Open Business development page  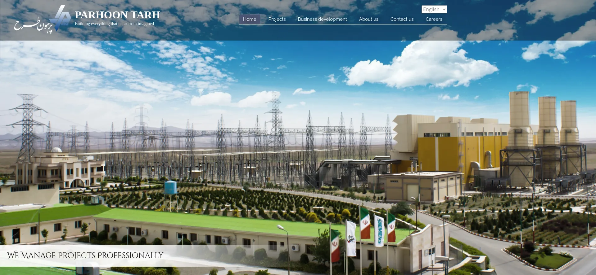click(x=322, y=19)
